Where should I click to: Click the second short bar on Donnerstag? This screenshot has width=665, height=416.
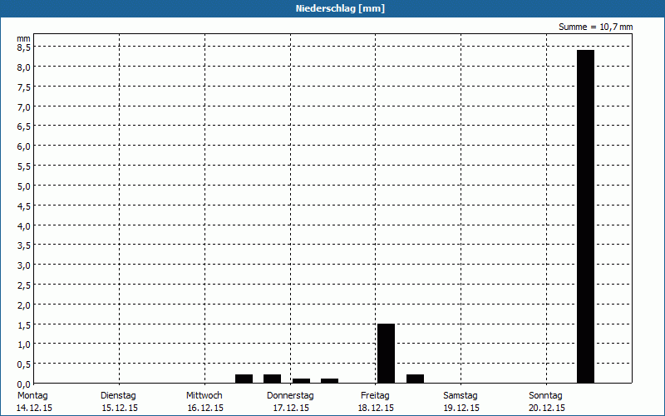[x=329, y=381]
